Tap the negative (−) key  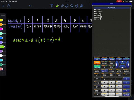119,94
